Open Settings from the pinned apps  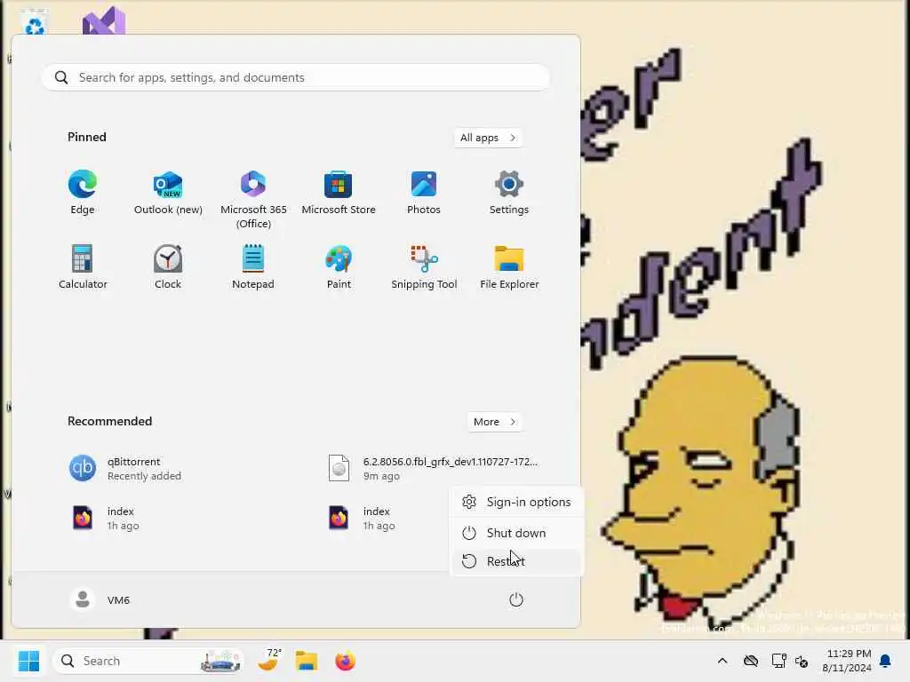click(x=509, y=193)
